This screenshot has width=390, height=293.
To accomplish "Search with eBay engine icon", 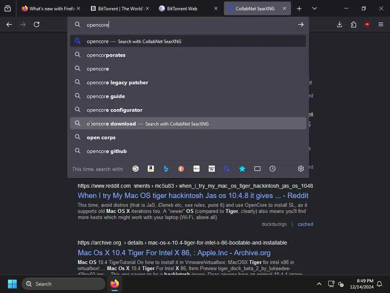I will tap(197, 169).
